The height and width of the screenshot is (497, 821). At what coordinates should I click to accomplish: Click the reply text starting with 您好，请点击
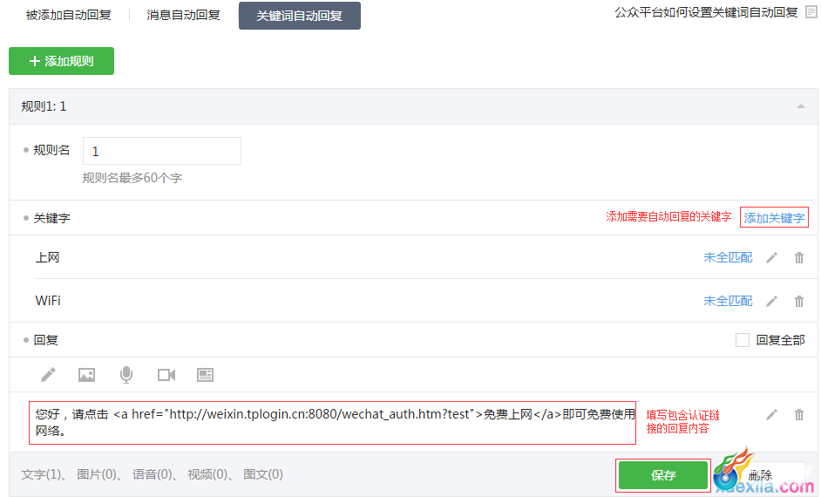coord(335,422)
